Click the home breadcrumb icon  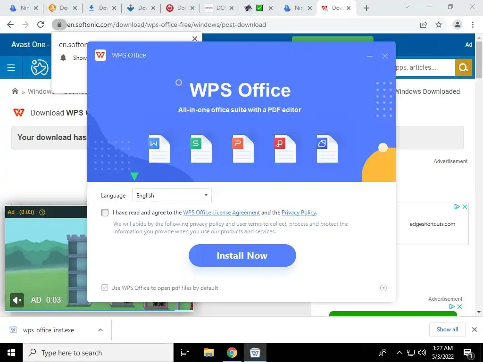tap(15, 91)
